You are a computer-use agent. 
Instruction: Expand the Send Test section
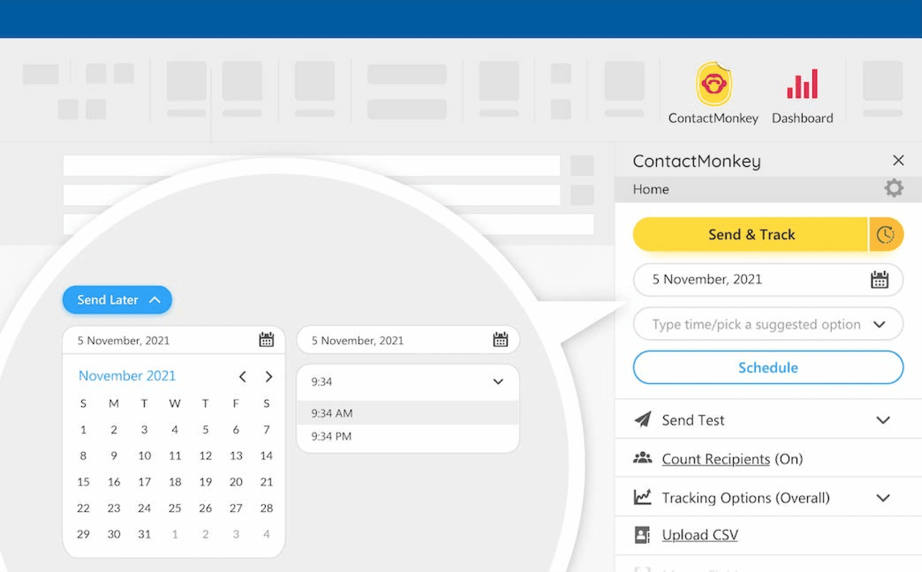click(883, 420)
